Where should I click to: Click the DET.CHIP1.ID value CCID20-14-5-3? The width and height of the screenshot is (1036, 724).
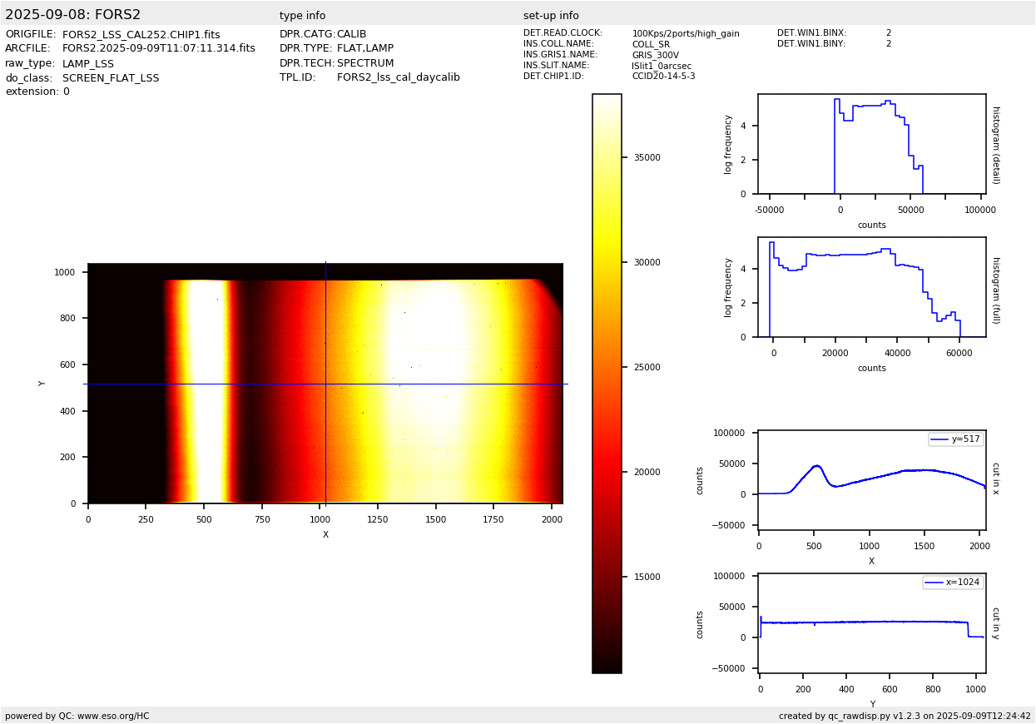663,77
